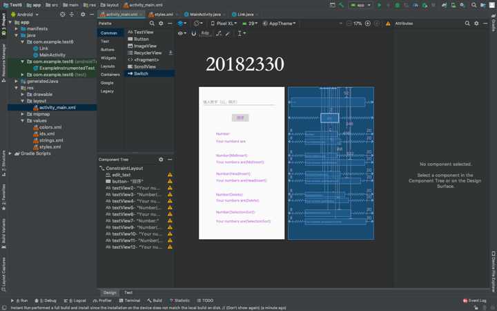Screen dimensions: 497x311
Task: Open Palette settings gear
Action: [x=161, y=23]
